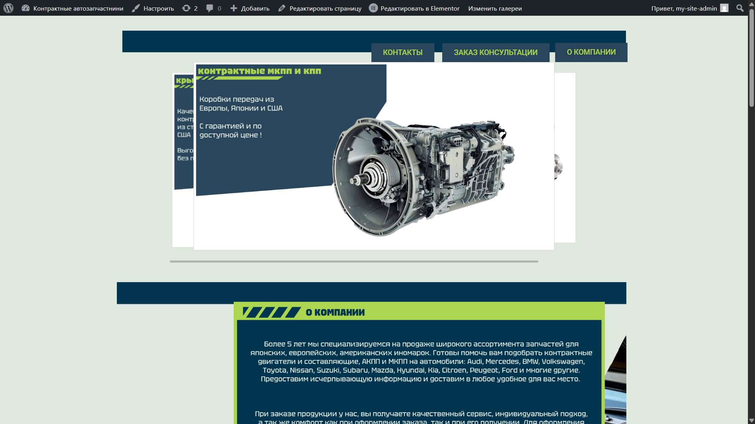This screenshot has width=755, height=424.
Task: Click the Customize paintbrush icon
Action: pos(136,8)
